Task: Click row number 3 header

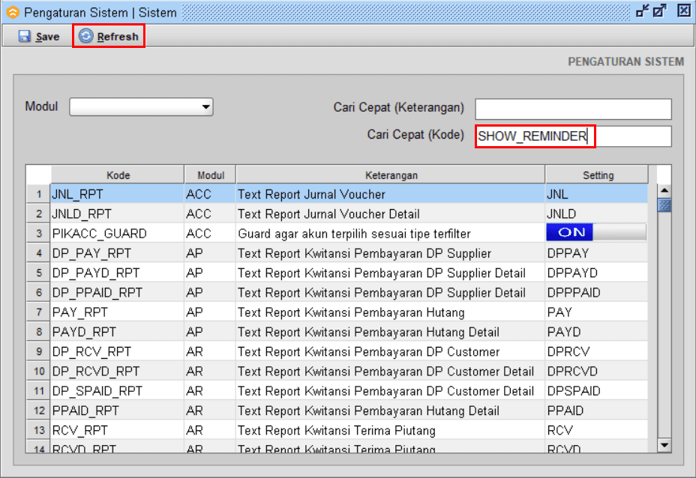Action: pos(38,233)
